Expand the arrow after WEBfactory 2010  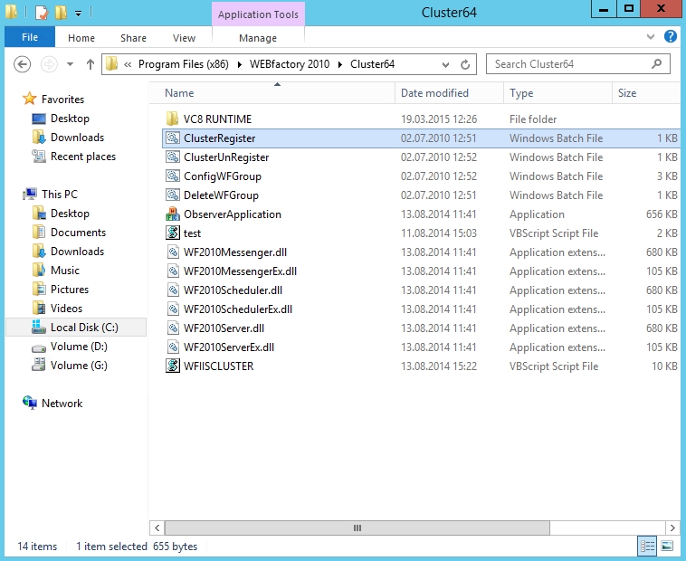[x=340, y=65]
